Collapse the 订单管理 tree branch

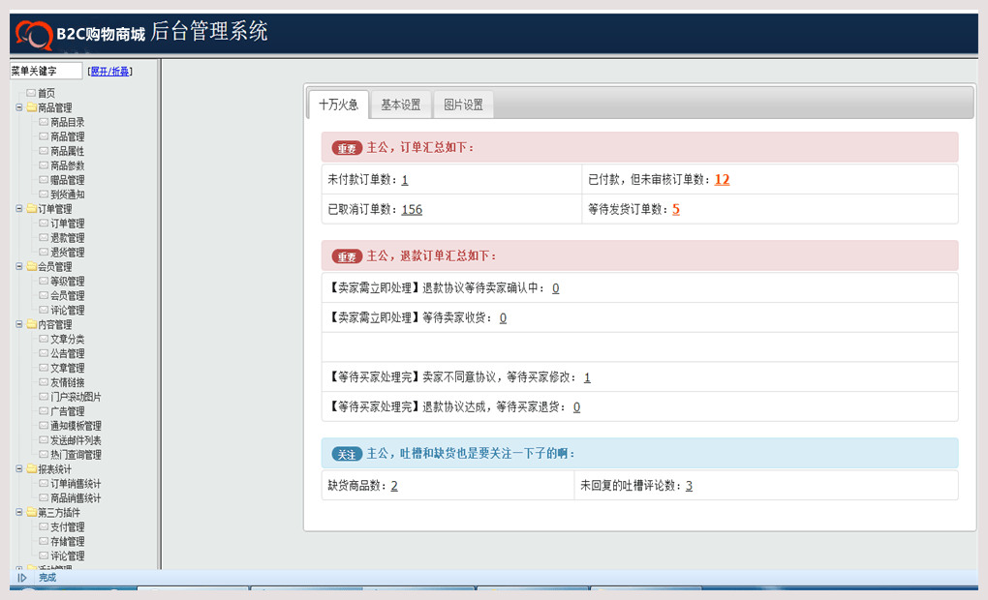coord(17,208)
